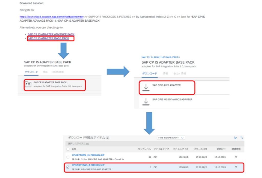The height and width of the screenshot is (178, 262).
Task: Click the 名称 column header
Action: point(74,149)
